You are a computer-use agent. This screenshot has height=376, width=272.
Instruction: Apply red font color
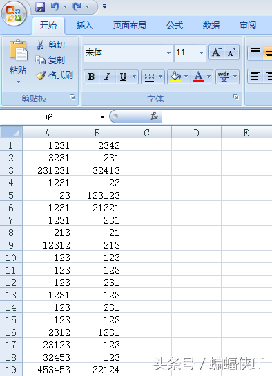(x=198, y=77)
